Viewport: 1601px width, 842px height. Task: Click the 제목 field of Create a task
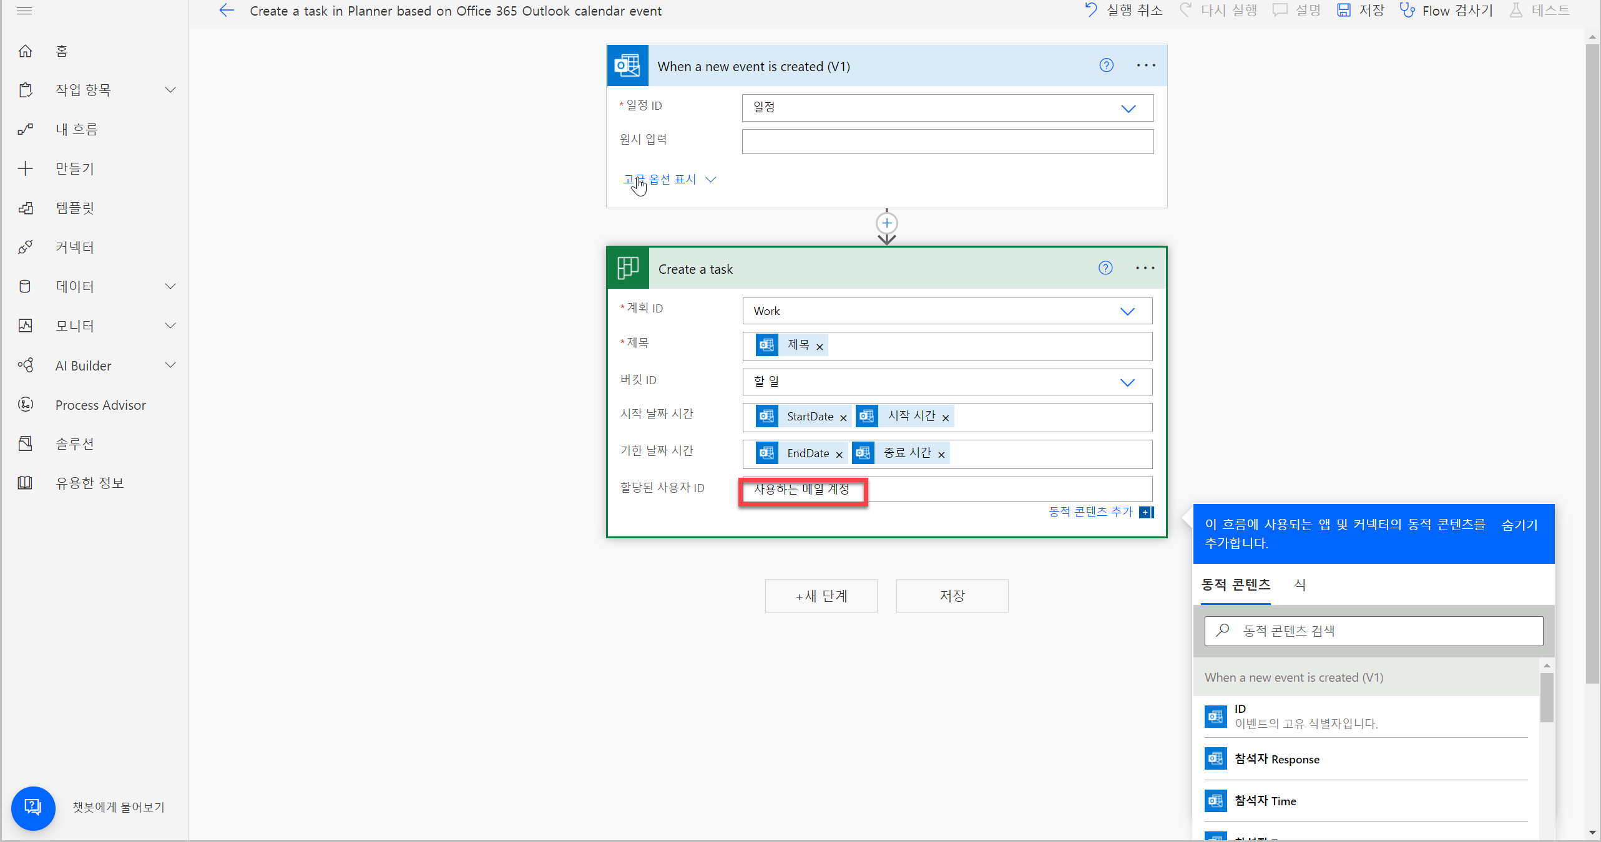[947, 346]
